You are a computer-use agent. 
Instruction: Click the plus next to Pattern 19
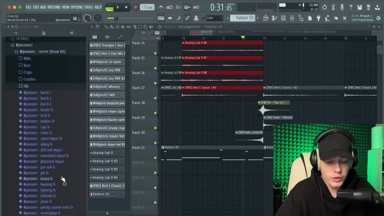pyautogui.click(x=257, y=18)
